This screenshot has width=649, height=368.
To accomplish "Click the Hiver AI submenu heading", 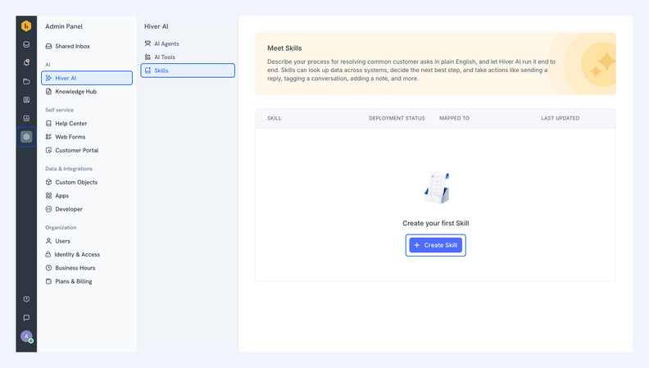I will click(156, 26).
